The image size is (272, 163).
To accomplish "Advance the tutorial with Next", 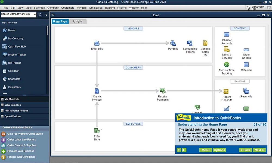I will click(259, 150).
